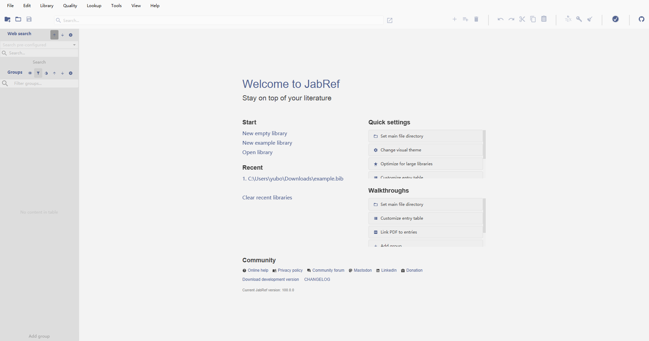This screenshot has height=341, width=649.
Task: Open the Quality menu
Action: (x=70, y=5)
